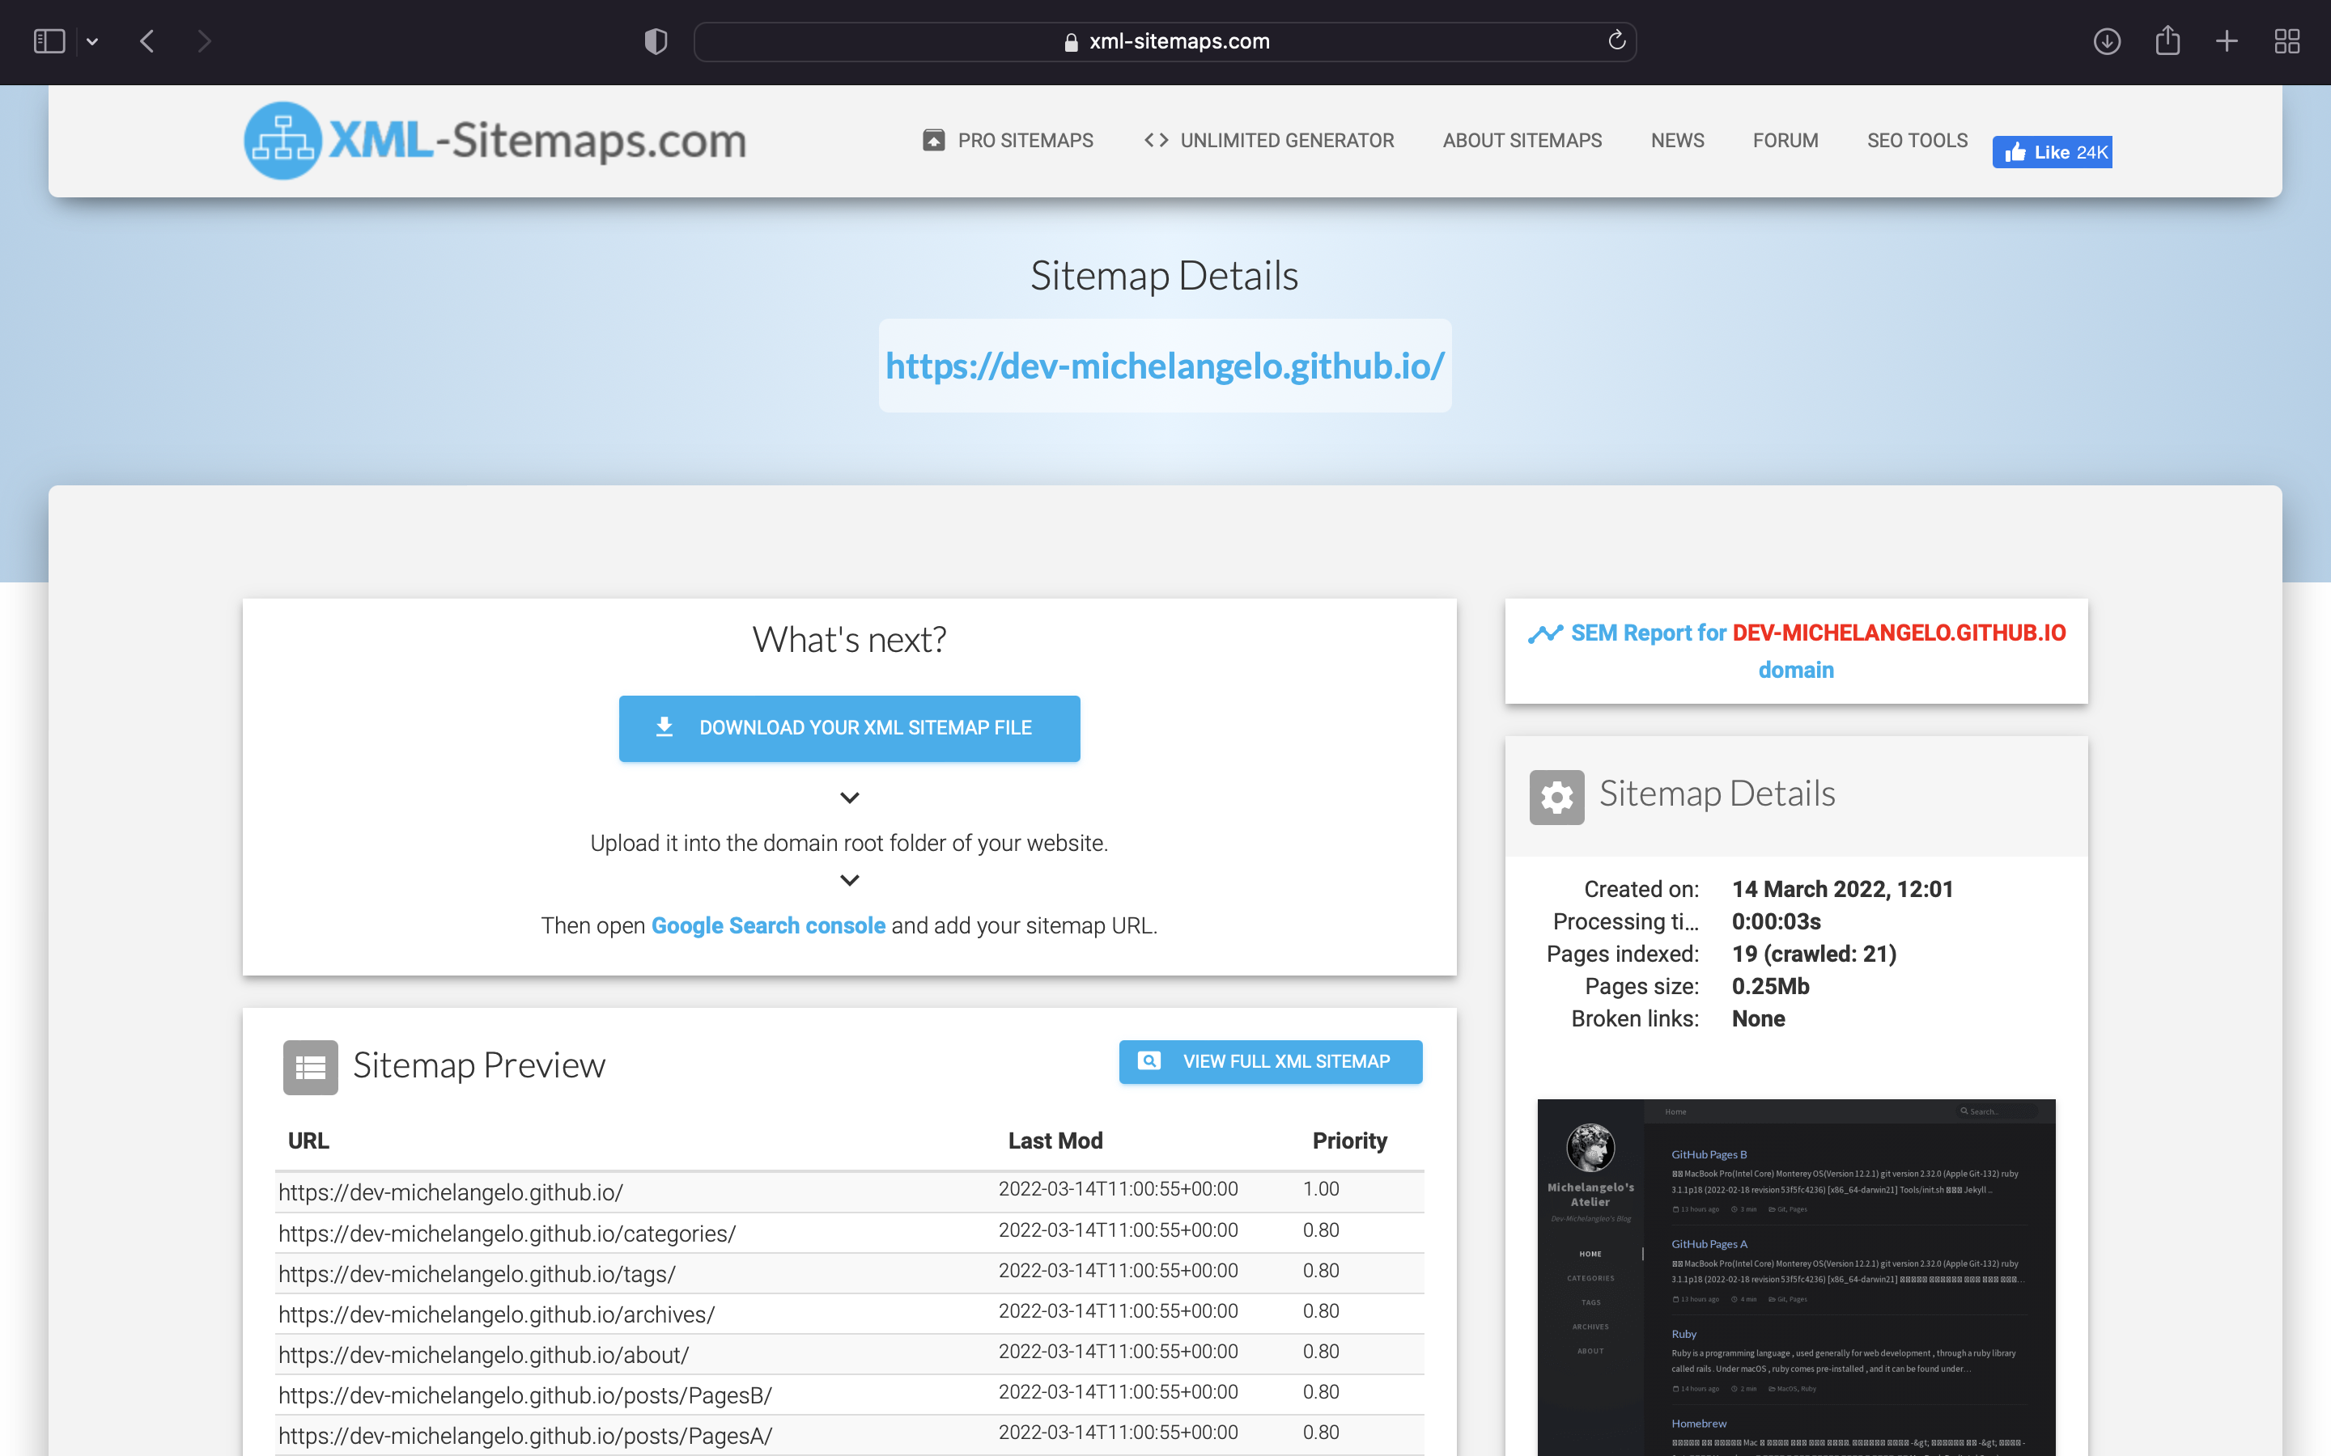Click View Full XML Sitemap button
This screenshot has height=1456, width=2331.
[x=1270, y=1061]
